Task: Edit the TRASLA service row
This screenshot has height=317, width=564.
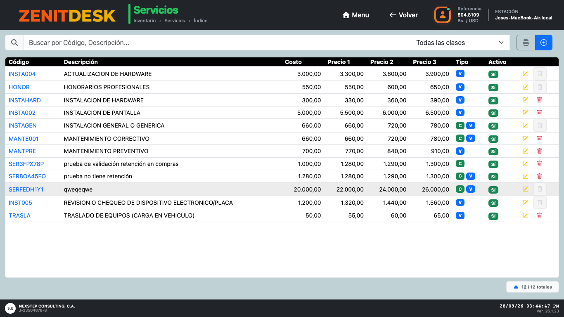Action: (526, 215)
